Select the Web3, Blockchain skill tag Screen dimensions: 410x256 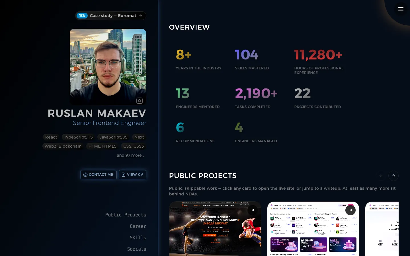point(63,146)
